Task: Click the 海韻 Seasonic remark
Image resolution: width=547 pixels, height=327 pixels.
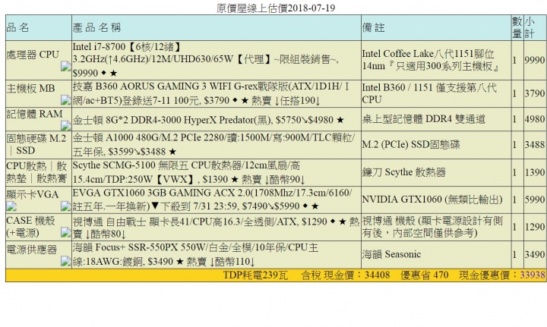Action: (391, 254)
